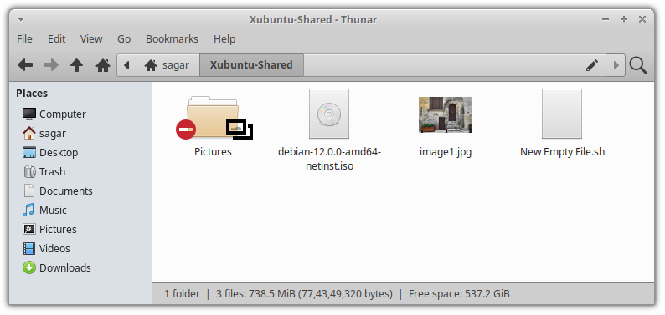The height and width of the screenshot is (315, 665).
Task: Click the Xubuntu-Shared path button
Action: [x=251, y=65]
